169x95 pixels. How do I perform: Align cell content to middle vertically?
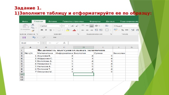(x=87, y=26)
